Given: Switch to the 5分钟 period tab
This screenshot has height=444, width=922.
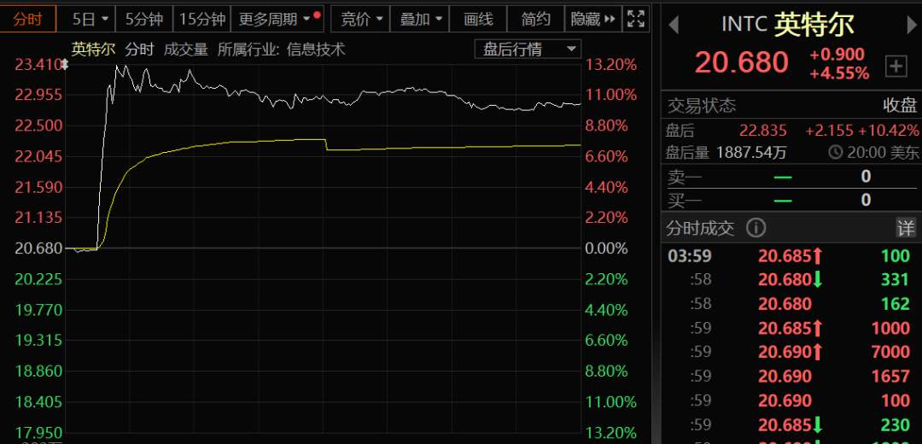Looking at the screenshot, I should (144, 19).
